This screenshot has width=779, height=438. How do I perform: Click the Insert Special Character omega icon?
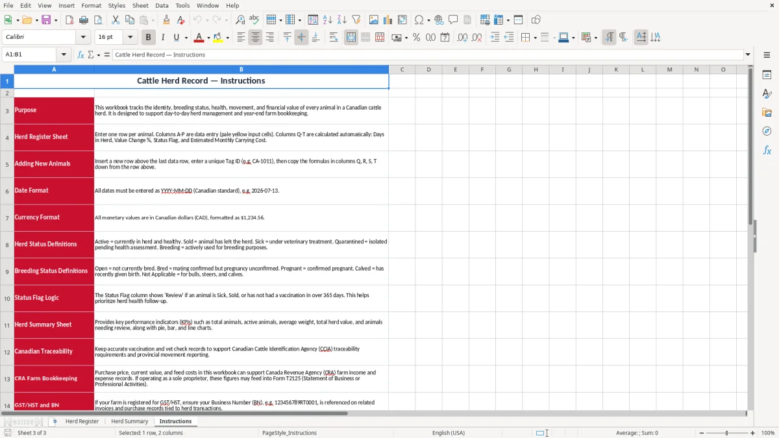tap(419, 20)
